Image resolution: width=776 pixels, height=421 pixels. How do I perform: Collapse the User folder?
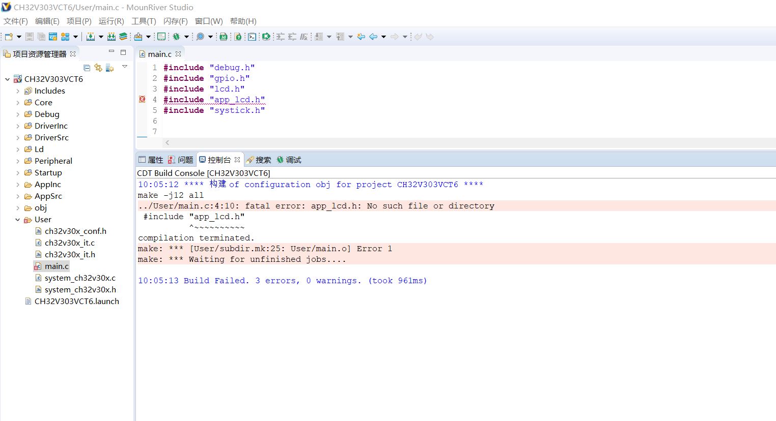pyautogui.click(x=18, y=220)
